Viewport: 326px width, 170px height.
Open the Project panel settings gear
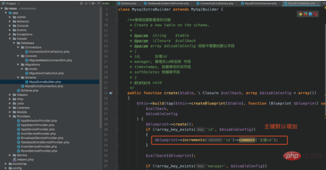click(93, 3)
